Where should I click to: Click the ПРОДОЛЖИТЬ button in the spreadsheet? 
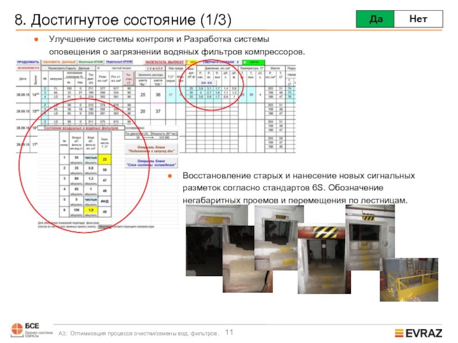(28, 62)
